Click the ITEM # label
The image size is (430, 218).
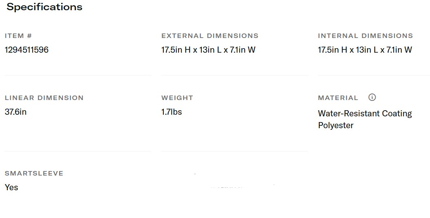pyautogui.click(x=18, y=36)
